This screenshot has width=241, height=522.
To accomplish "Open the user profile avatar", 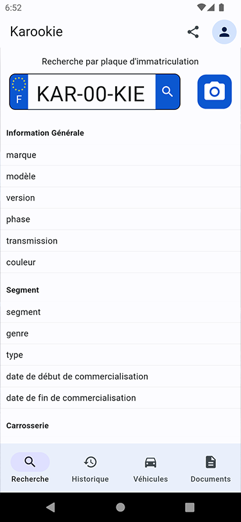I will (225, 32).
